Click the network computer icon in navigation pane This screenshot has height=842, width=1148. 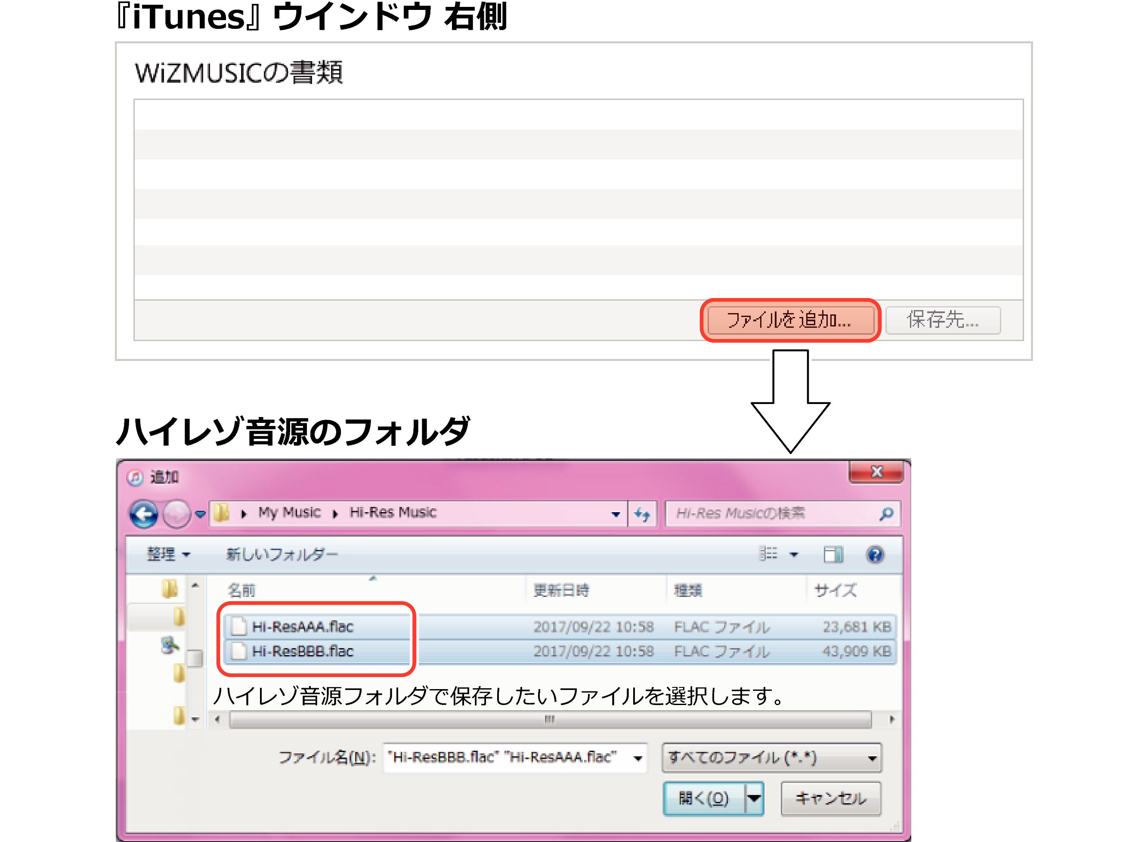170,645
